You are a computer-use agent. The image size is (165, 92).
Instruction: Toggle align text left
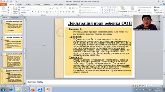(x=61, y=12)
